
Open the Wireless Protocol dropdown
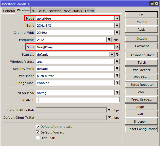117,61
